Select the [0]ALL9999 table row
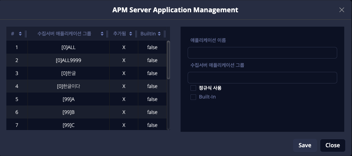The height and width of the screenshot is (156, 352). (68, 60)
